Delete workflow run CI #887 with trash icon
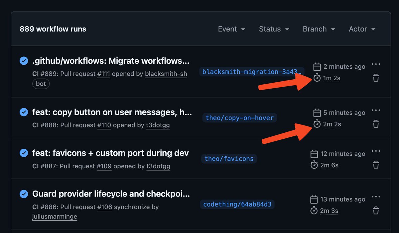Viewport: 399px width, 233px height. coord(376,165)
